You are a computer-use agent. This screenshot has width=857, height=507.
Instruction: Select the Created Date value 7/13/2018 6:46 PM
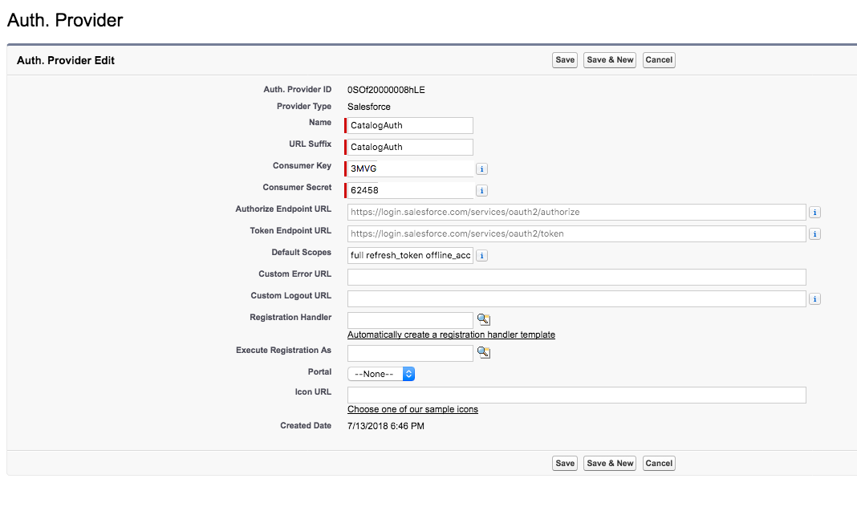coord(386,426)
